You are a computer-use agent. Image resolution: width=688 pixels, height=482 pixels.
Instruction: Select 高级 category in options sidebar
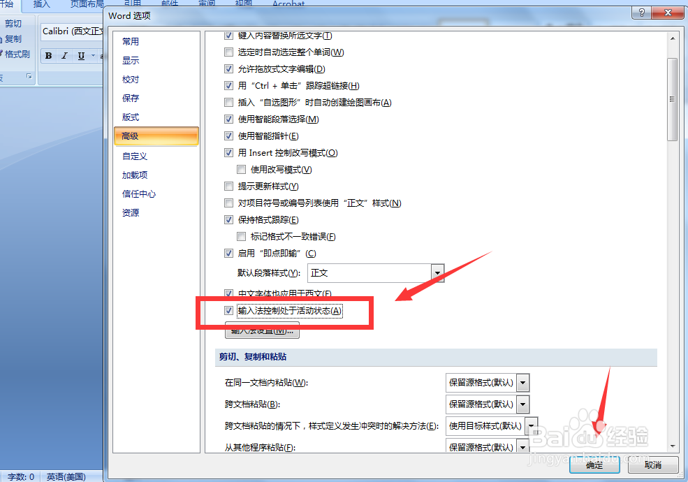[156, 136]
